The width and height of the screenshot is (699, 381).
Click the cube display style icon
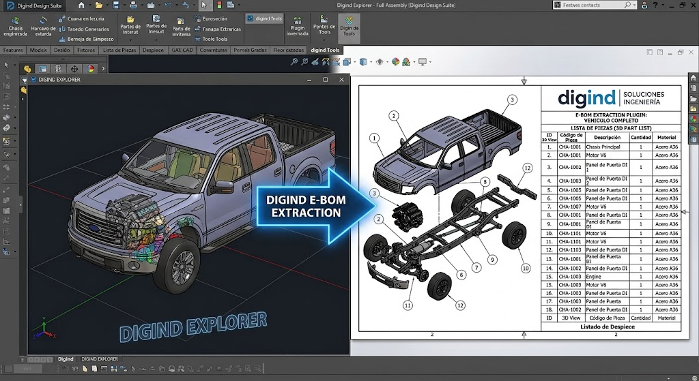click(x=363, y=62)
